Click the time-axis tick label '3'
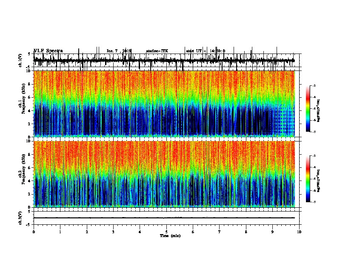The width and height of the screenshot is (337, 260). click(113, 232)
